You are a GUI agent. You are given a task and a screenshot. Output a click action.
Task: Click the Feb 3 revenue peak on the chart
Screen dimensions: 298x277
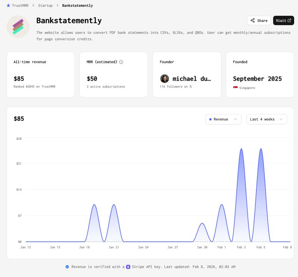point(241,149)
